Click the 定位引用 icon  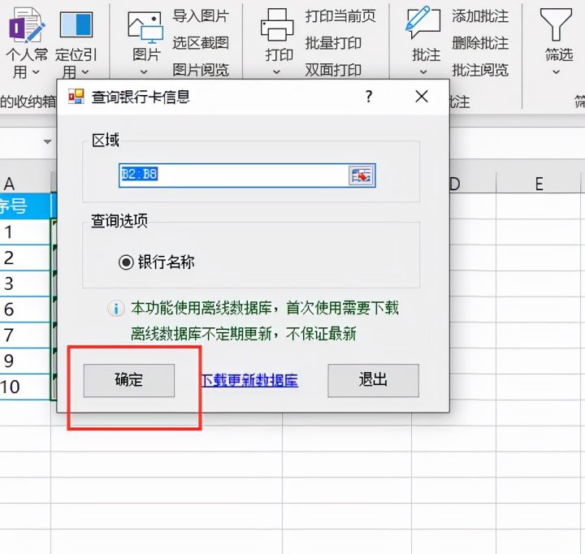click(x=76, y=24)
